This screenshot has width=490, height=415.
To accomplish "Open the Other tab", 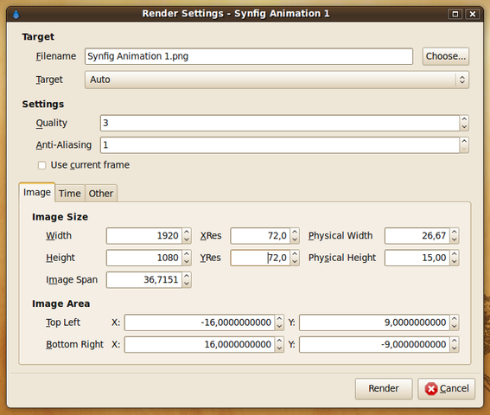I will [101, 194].
